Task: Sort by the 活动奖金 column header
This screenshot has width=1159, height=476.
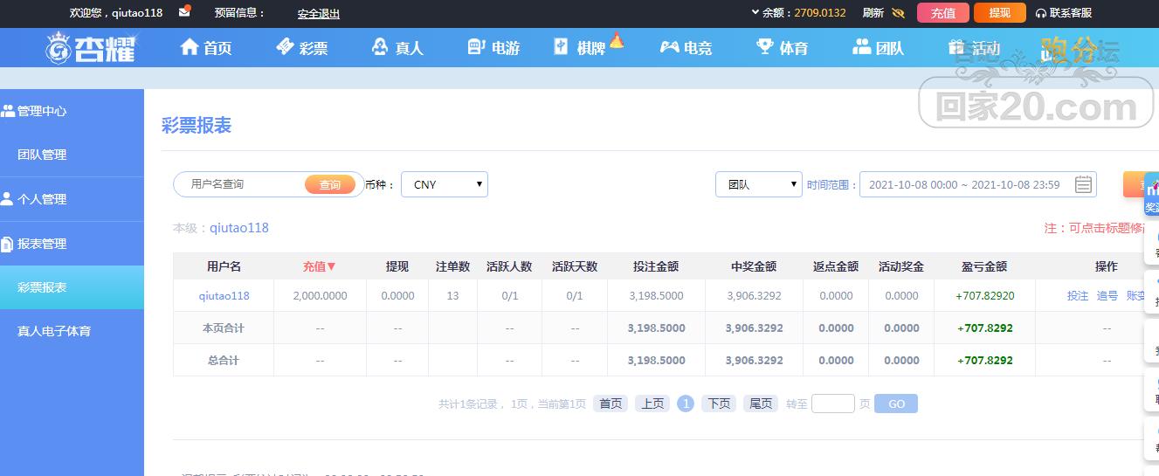Action: [x=901, y=266]
